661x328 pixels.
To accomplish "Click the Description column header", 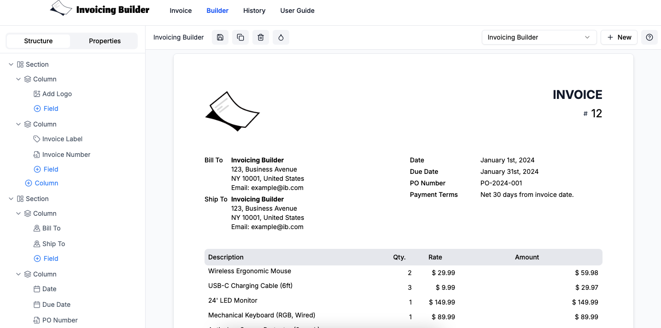I will tap(226, 257).
